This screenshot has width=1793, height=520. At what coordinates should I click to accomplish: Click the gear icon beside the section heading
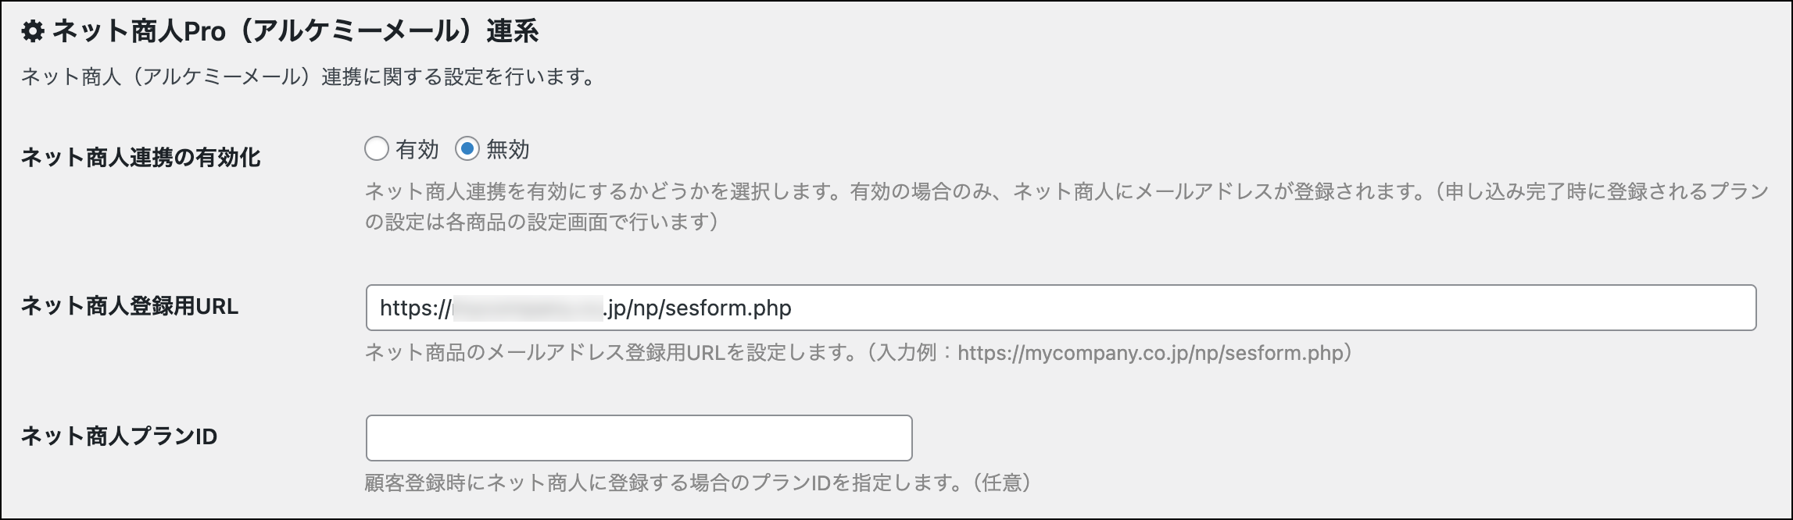33,31
